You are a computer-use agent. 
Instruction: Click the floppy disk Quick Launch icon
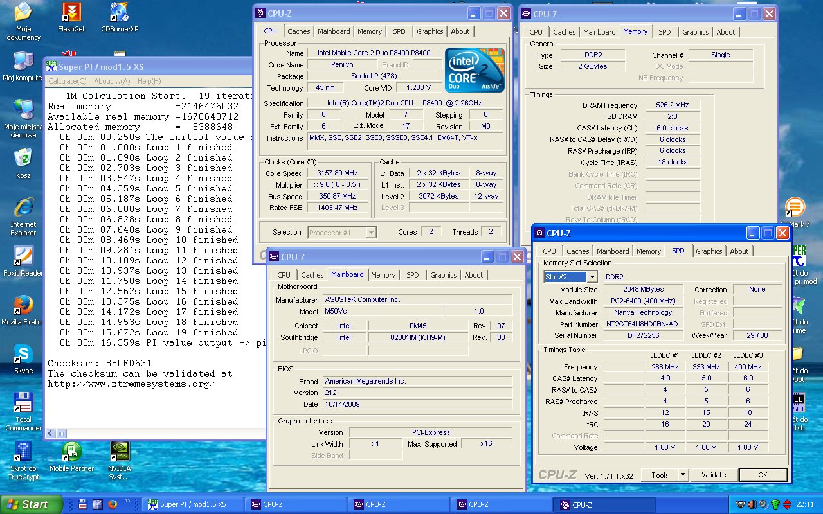pos(84,504)
